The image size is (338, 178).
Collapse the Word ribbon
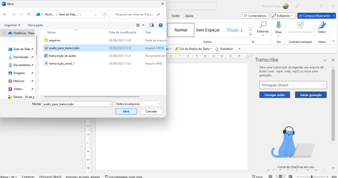click(x=333, y=41)
